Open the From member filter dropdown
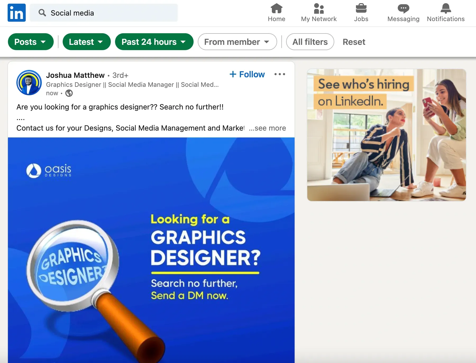The image size is (476, 363). 237,42
